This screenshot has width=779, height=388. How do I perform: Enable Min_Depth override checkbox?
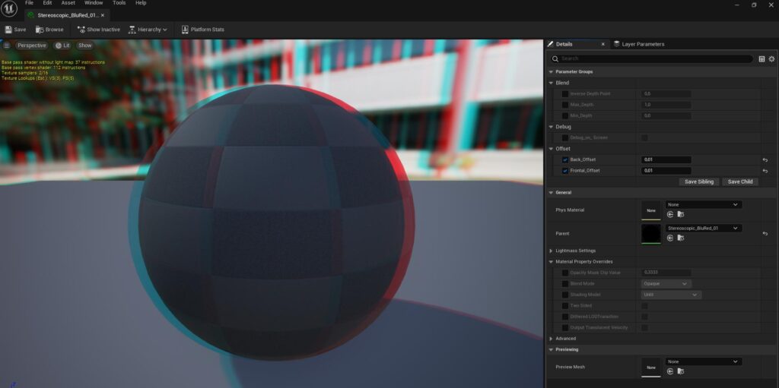point(565,115)
